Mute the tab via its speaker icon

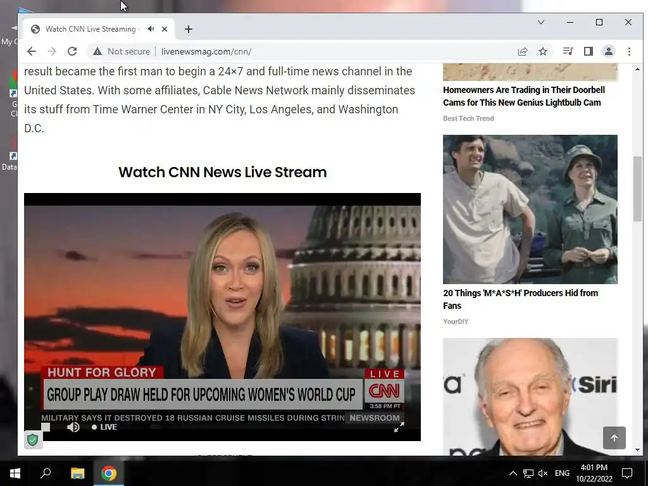tap(151, 29)
